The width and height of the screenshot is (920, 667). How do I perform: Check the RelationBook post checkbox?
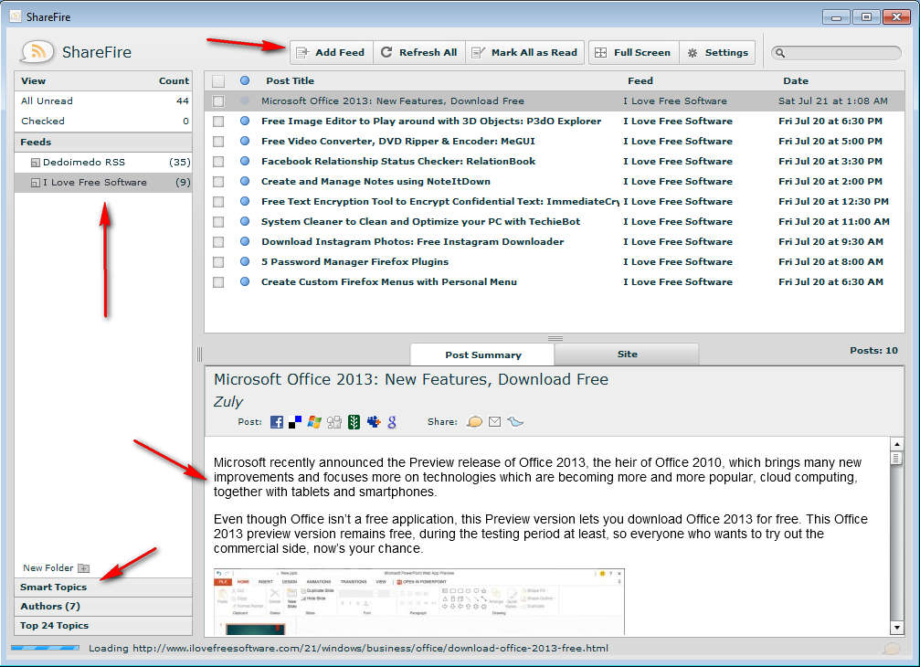218,162
